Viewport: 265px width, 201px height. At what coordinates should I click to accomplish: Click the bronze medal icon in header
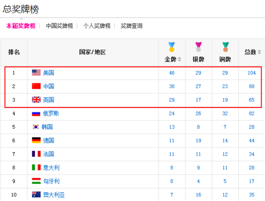point(225,47)
